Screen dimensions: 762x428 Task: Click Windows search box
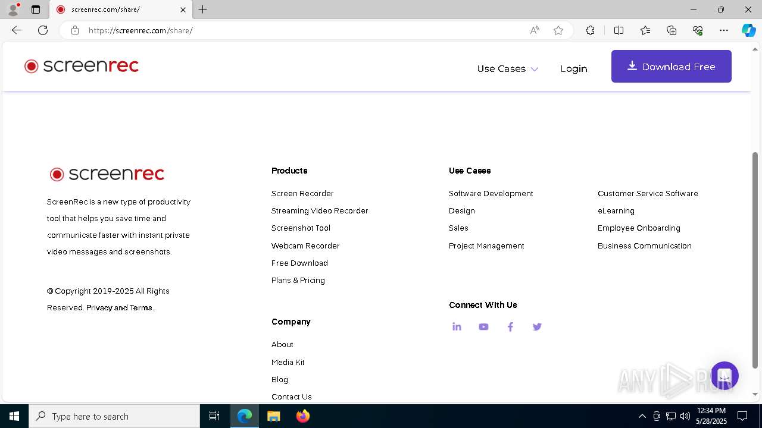click(x=114, y=416)
